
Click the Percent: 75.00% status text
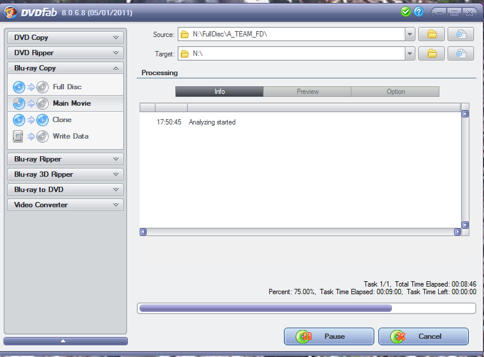292,292
